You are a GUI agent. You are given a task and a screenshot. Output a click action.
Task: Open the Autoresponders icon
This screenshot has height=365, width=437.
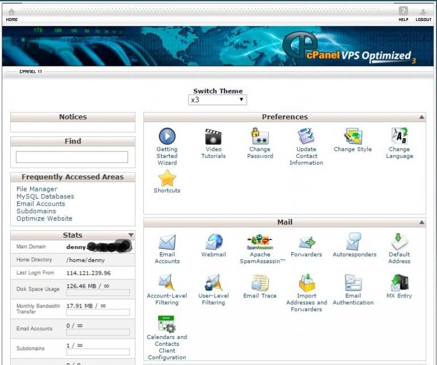click(353, 242)
